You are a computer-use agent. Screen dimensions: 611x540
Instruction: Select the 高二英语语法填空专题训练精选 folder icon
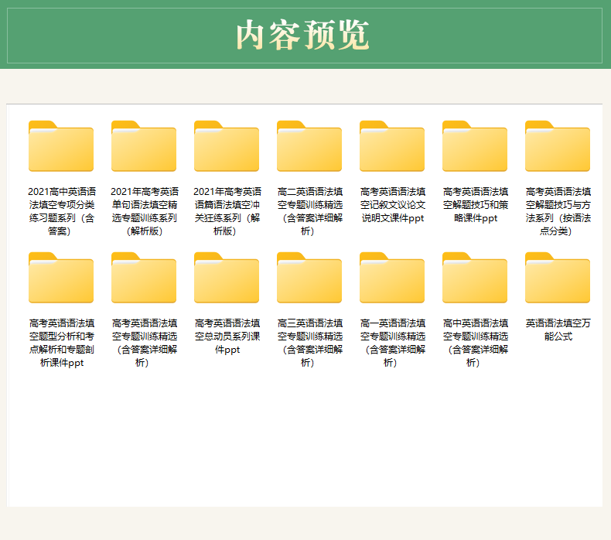pyautogui.click(x=309, y=145)
